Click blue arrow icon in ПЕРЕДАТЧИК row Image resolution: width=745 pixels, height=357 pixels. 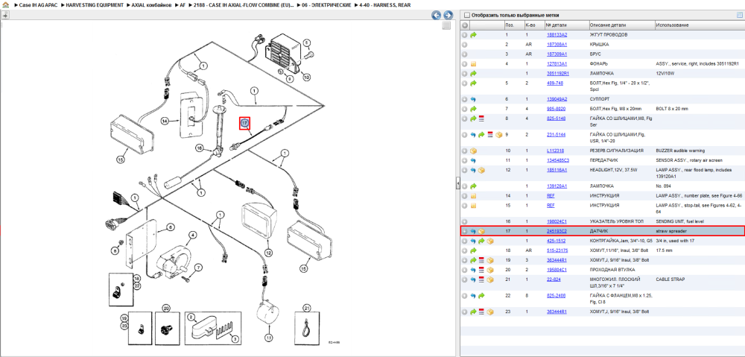pyautogui.click(x=473, y=160)
